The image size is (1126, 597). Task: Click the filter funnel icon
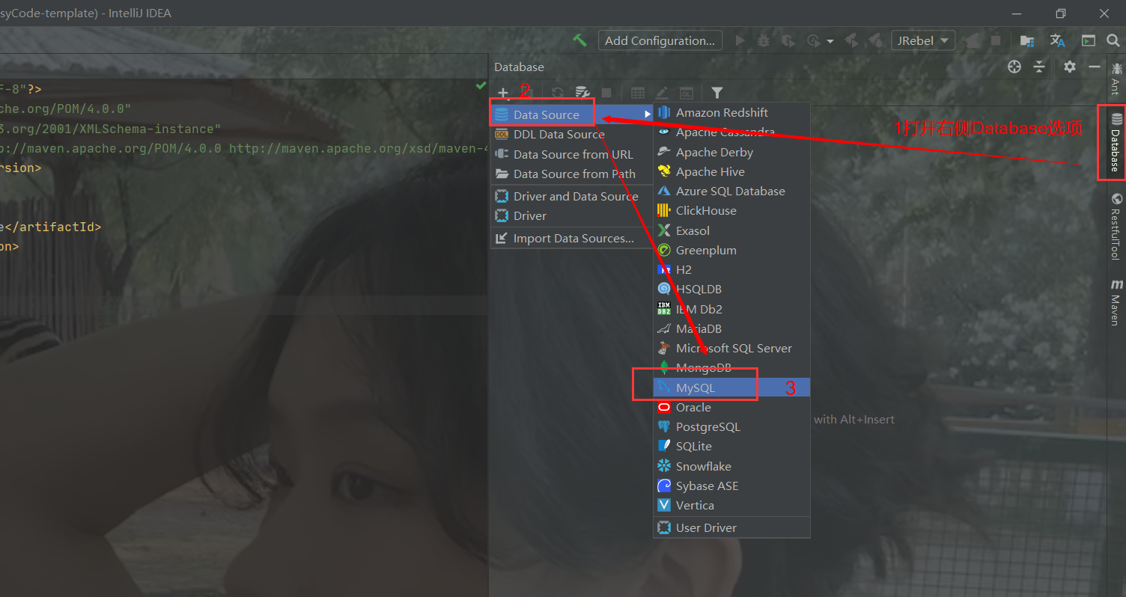pyautogui.click(x=717, y=93)
